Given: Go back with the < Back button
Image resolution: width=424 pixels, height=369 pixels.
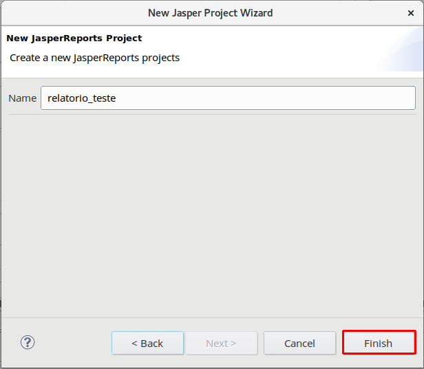Looking at the screenshot, I should pyautogui.click(x=147, y=343).
